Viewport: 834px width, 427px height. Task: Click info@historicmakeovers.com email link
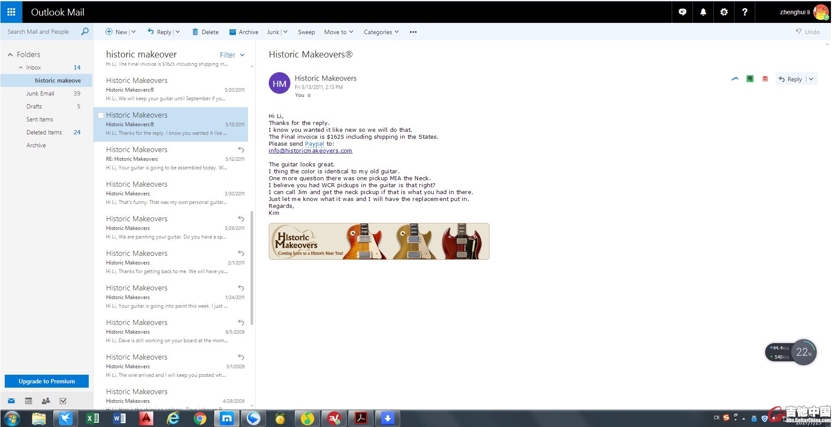pyautogui.click(x=310, y=150)
